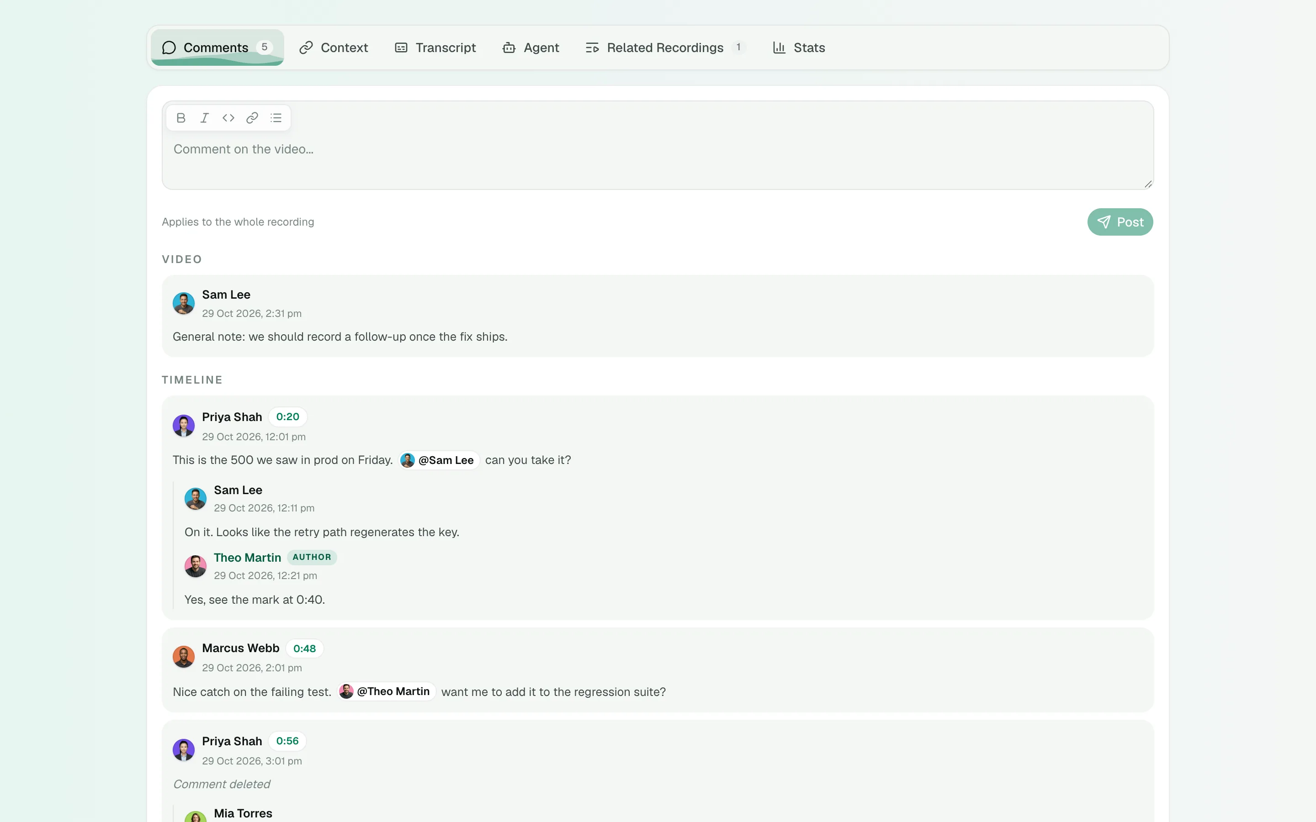Open the Related Recordings tab
This screenshot has width=1316, height=822.
(x=666, y=47)
